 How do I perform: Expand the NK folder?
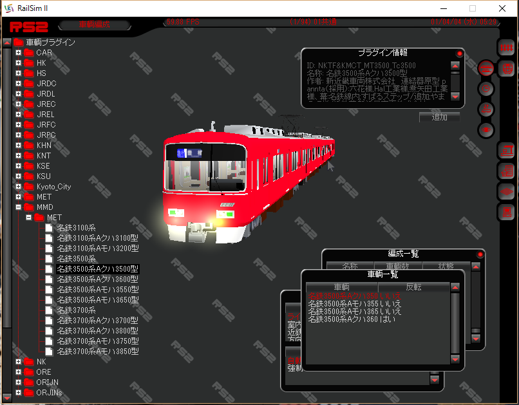tap(18, 362)
